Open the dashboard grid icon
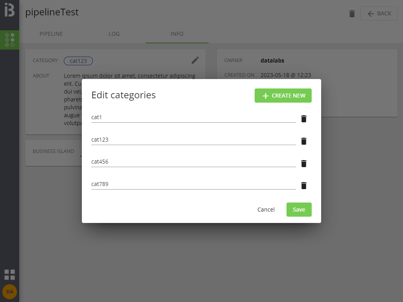Image resolution: width=403 pixels, height=302 pixels. point(9,274)
